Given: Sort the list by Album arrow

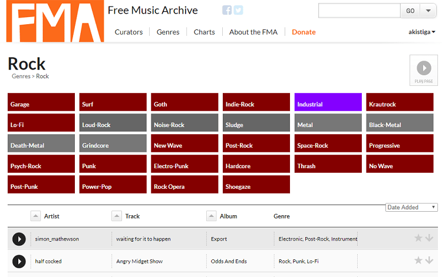Looking at the screenshot, I should point(211,216).
